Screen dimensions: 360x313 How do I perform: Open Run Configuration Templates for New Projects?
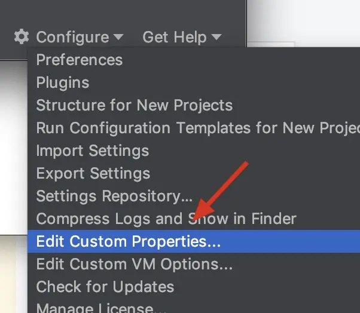(x=197, y=128)
